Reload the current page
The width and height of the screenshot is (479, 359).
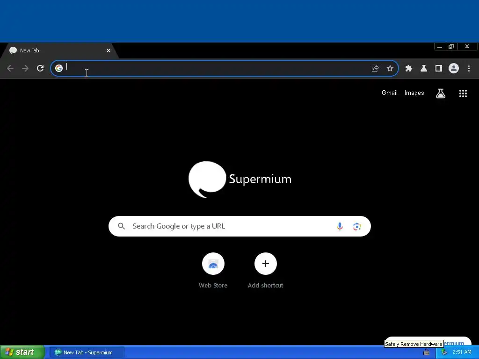click(40, 68)
